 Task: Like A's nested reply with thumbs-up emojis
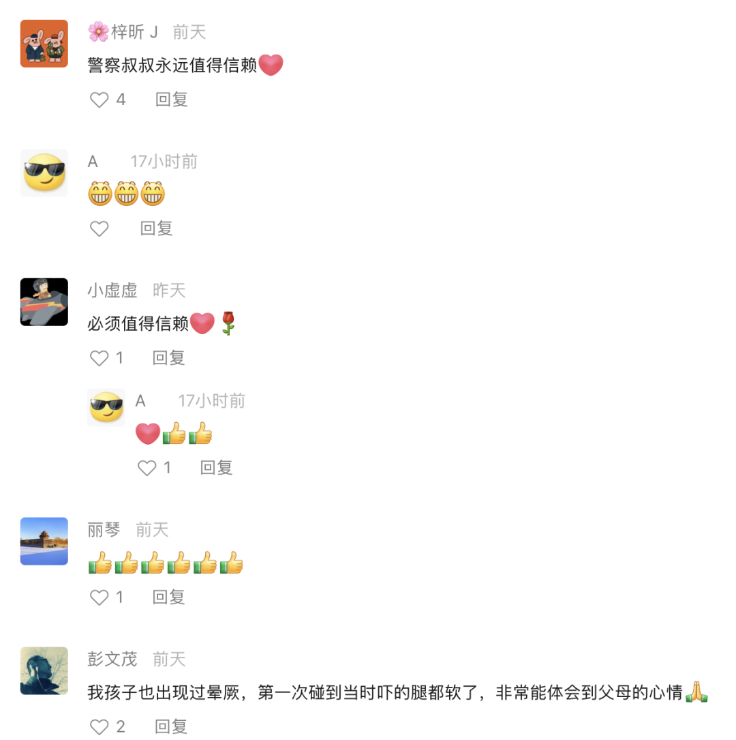pyautogui.click(x=147, y=468)
